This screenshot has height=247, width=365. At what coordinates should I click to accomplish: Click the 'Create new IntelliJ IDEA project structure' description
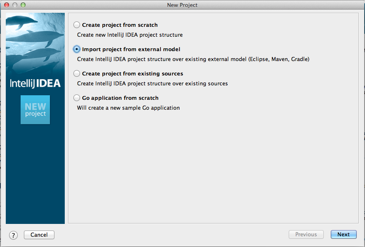tap(130, 35)
